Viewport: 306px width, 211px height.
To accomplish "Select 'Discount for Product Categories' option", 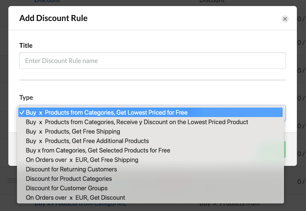I will click(x=150, y=179).
